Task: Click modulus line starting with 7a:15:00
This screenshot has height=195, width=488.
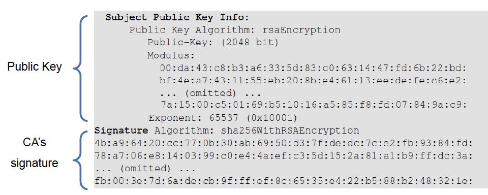Action: (x=314, y=106)
